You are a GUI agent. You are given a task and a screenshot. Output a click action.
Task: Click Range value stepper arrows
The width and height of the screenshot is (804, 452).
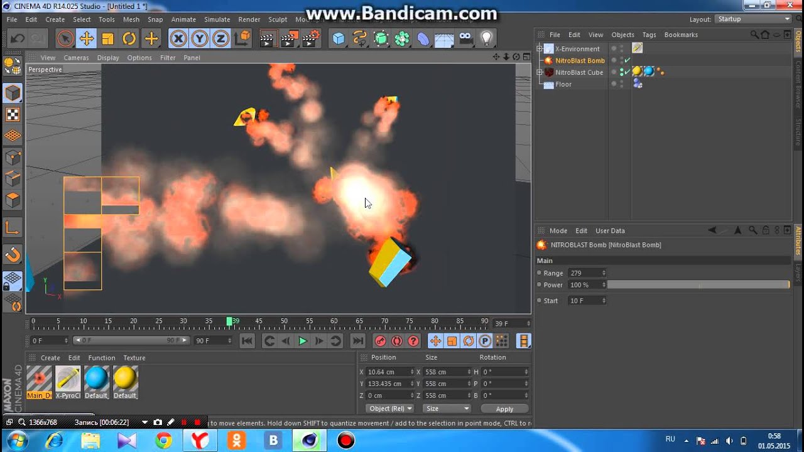click(x=604, y=273)
